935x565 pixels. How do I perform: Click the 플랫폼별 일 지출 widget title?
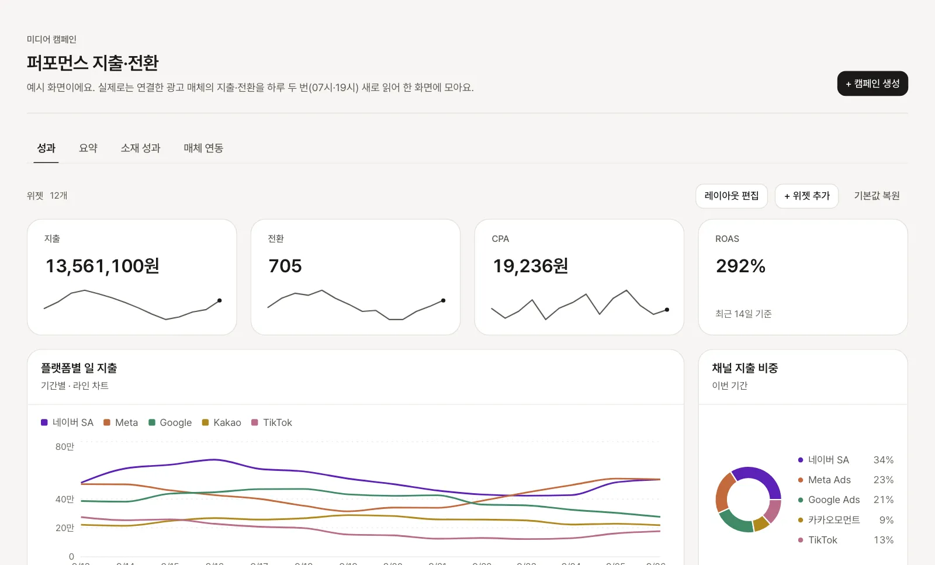(x=79, y=368)
